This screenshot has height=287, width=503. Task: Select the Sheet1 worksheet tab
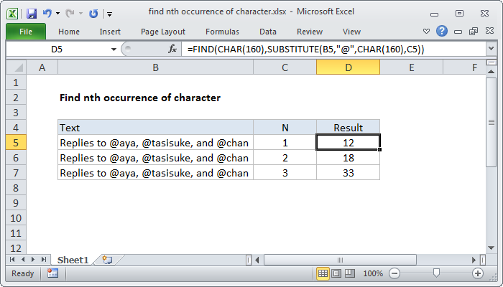(x=73, y=259)
